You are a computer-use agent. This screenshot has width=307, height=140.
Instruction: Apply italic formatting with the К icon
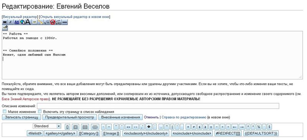pos(11,22)
